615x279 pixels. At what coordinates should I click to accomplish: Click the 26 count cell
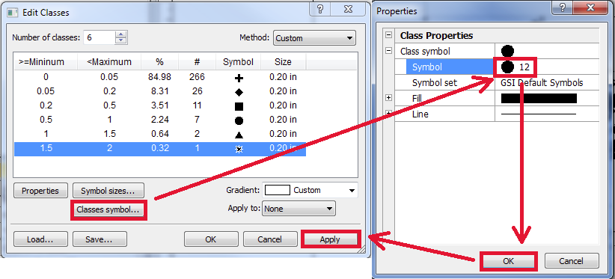click(198, 91)
